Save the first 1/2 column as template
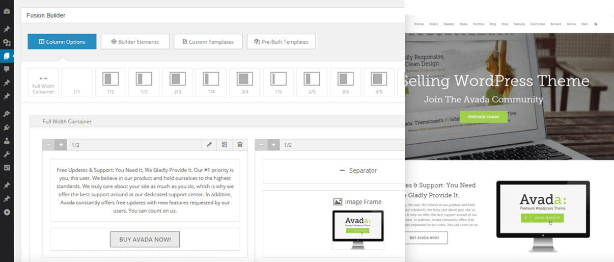Screen dimensions: 614x262 tap(225, 145)
